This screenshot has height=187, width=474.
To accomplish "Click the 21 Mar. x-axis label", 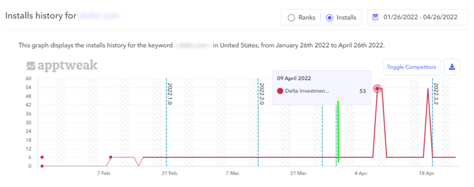I will tap(299, 173).
